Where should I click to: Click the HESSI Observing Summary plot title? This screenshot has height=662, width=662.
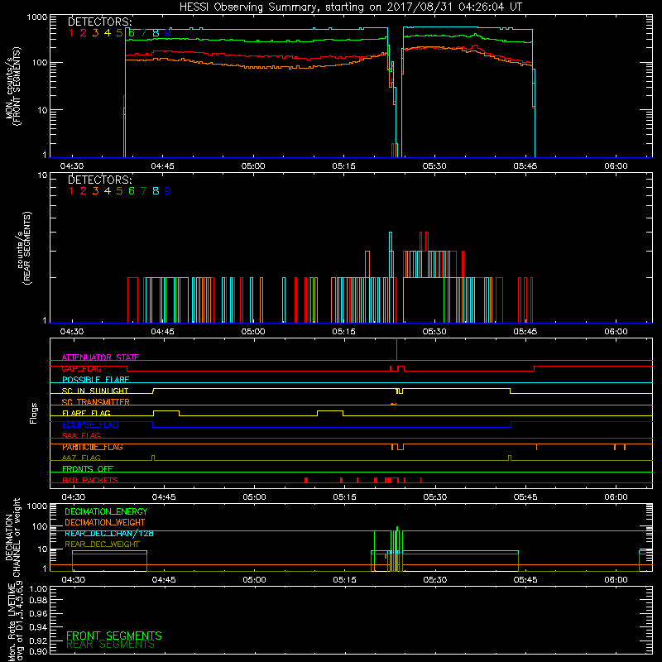[350, 7]
